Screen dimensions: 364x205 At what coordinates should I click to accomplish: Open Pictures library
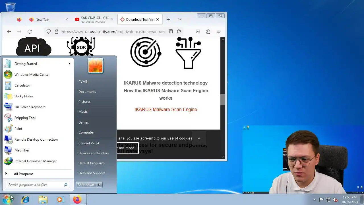(x=95, y=102)
